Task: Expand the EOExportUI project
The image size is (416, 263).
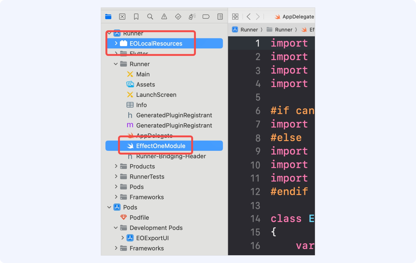Action: (122, 238)
